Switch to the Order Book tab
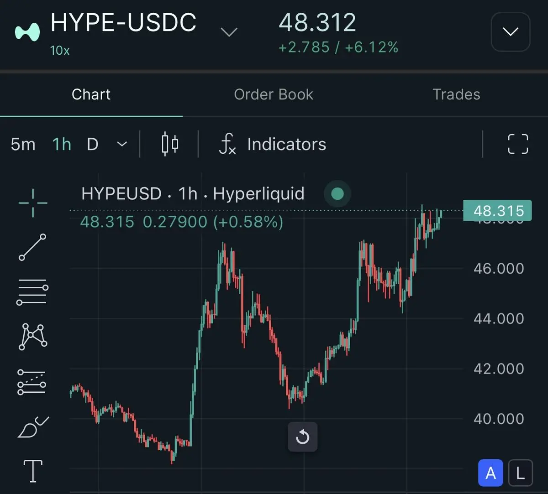The image size is (548, 494). [x=274, y=94]
